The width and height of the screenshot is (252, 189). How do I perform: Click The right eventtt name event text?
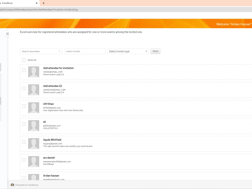68,146
